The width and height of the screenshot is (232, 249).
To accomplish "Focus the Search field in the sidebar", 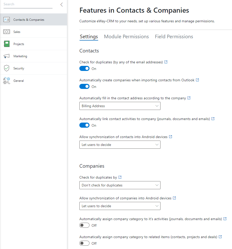I will [28, 5].
